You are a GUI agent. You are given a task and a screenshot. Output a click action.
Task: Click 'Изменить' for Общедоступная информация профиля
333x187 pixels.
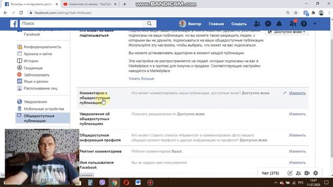(x=297, y=135)
